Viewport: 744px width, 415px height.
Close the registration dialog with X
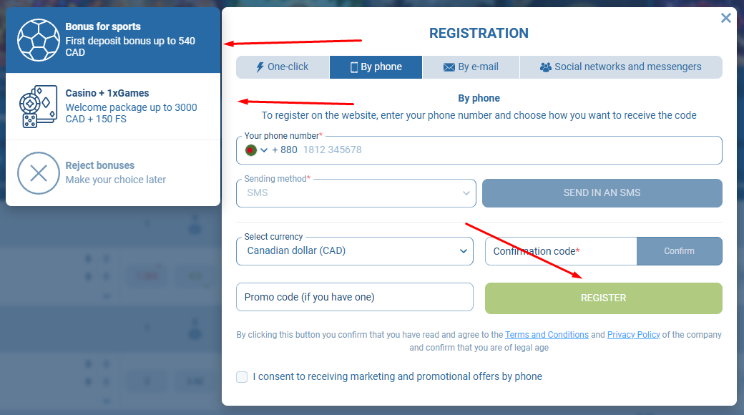pyautogui.click(x=725, y=18)
